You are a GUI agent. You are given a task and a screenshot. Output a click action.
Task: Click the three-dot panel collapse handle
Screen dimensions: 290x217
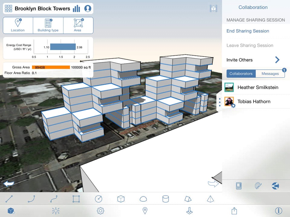coord(220,102)
